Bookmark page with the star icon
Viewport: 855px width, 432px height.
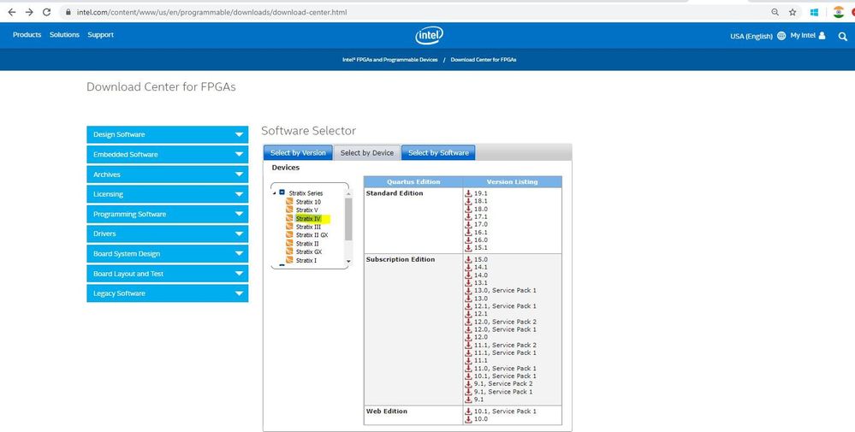tap(793, 13)
